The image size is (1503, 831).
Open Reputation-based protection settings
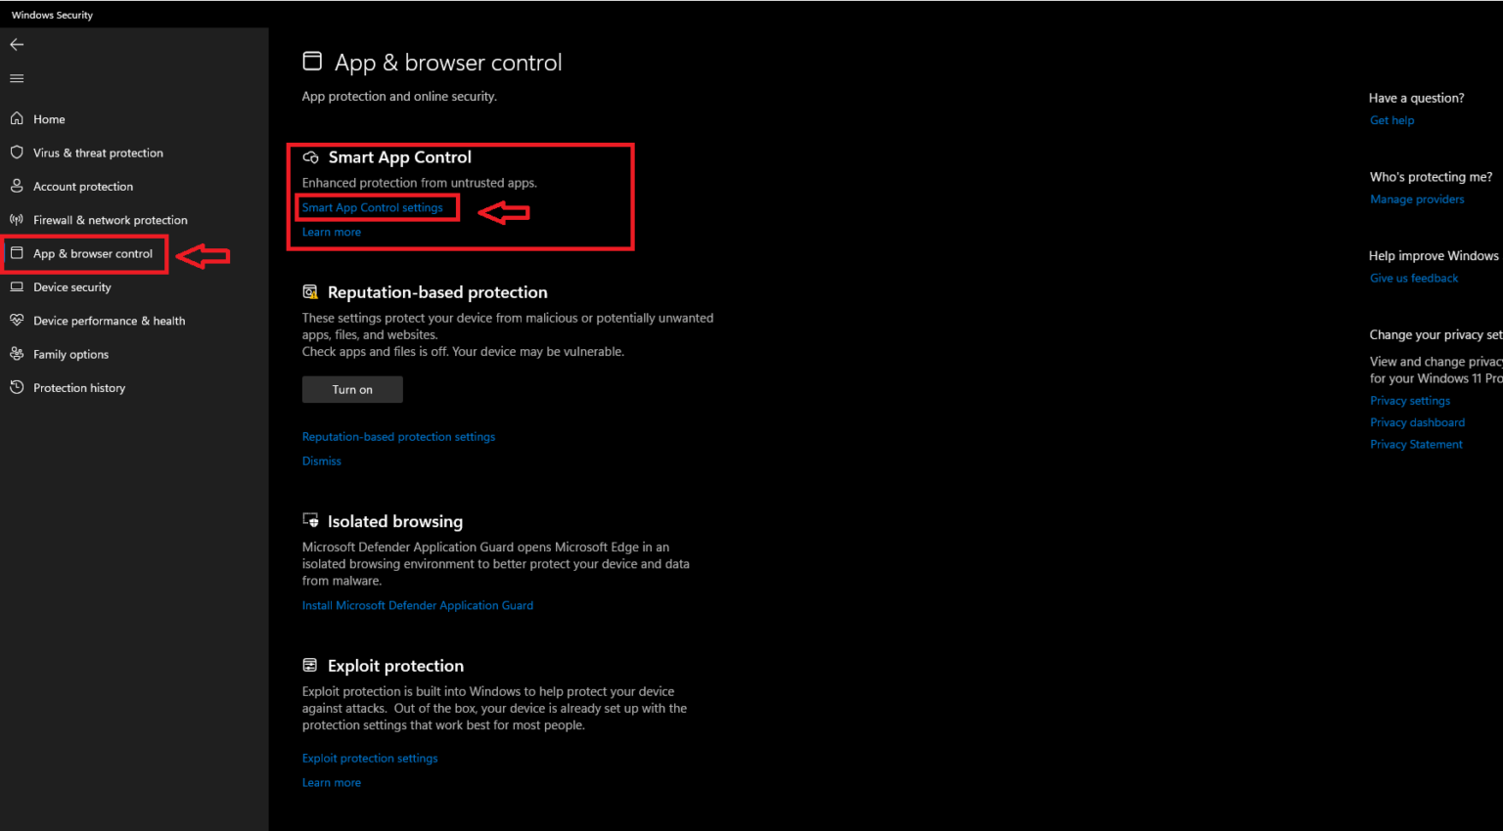coord(398,437)
